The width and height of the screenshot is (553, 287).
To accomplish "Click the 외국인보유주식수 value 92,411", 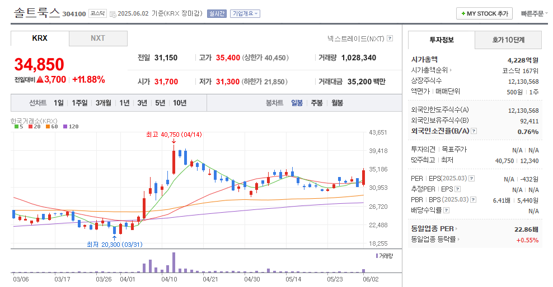I will (529, 121).
